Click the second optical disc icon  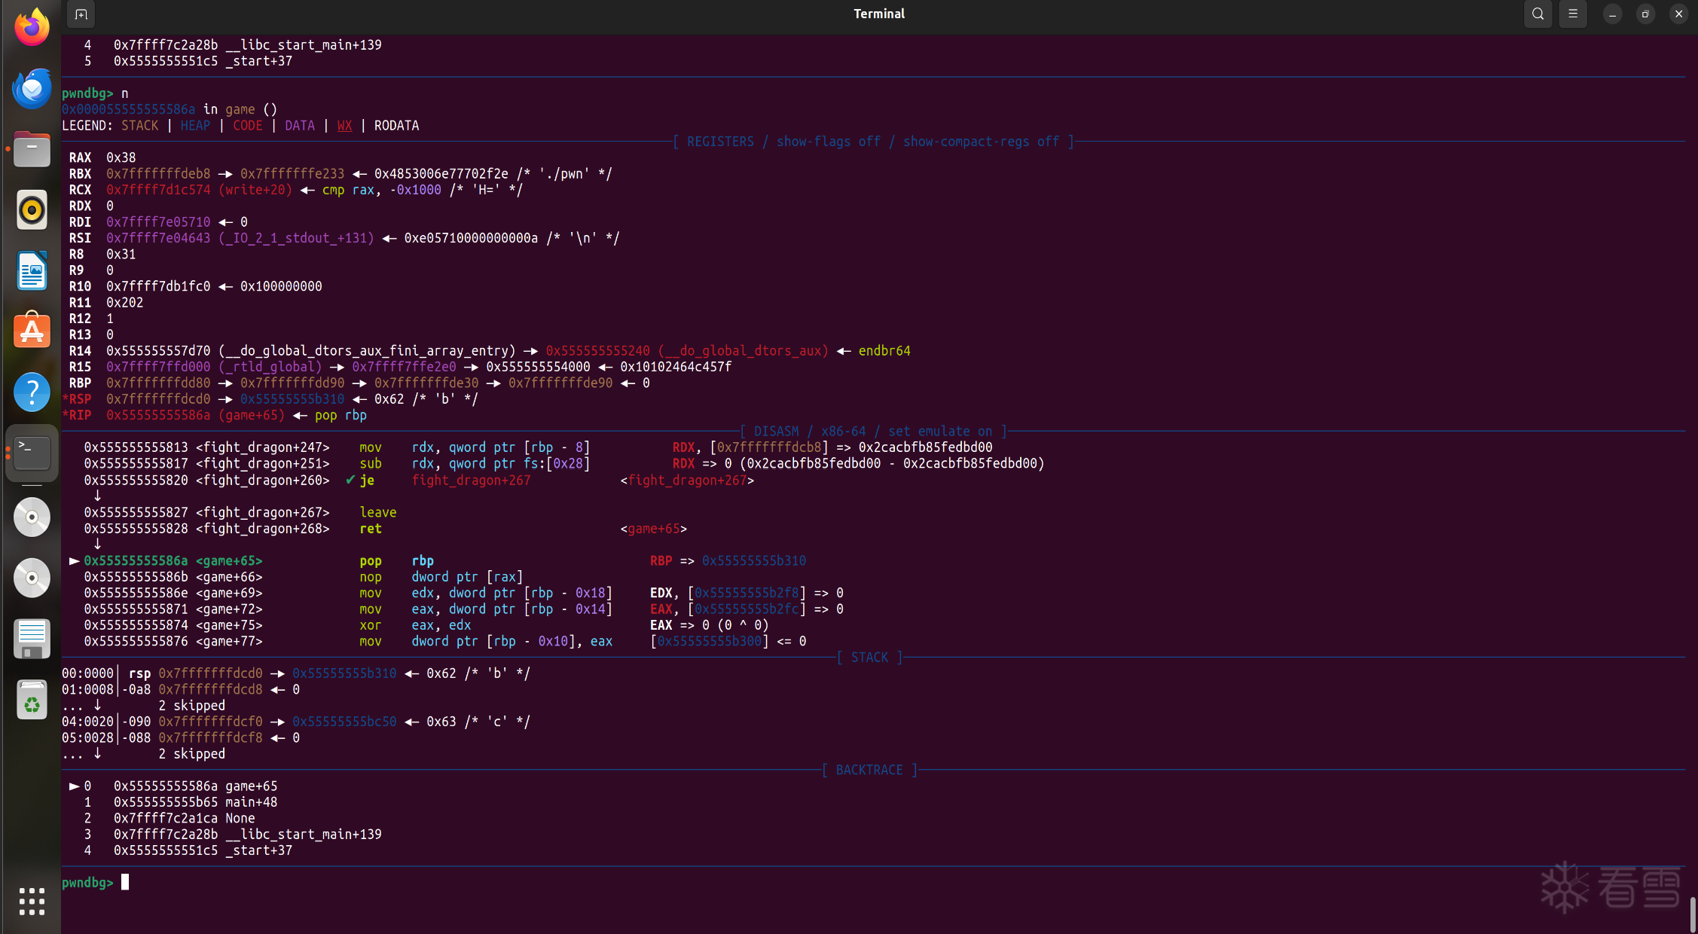click(32, 578)
